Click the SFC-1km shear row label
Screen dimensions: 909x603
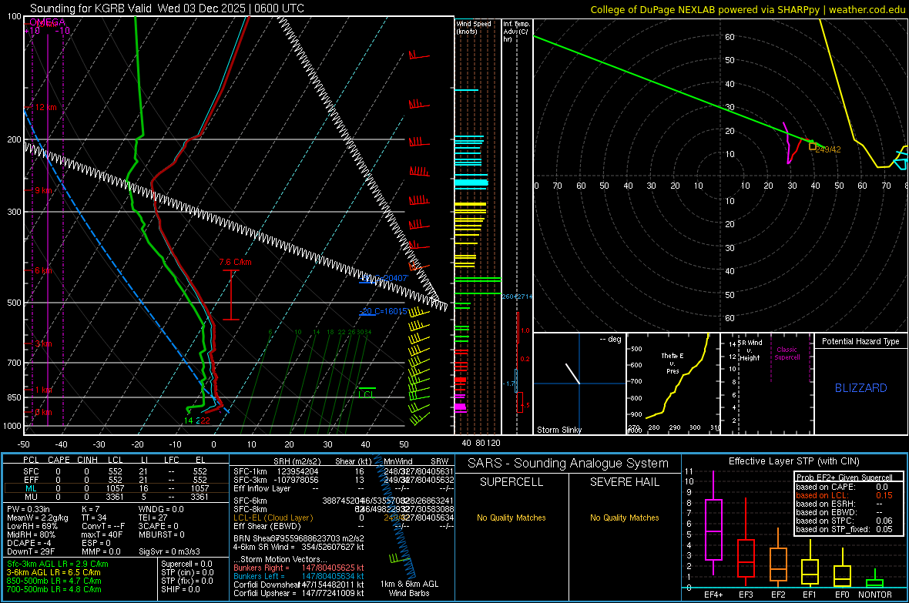point(250,471)
